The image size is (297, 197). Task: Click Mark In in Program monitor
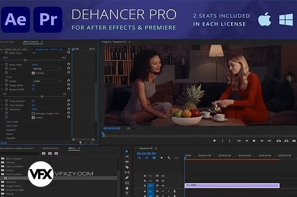[222, 141]
